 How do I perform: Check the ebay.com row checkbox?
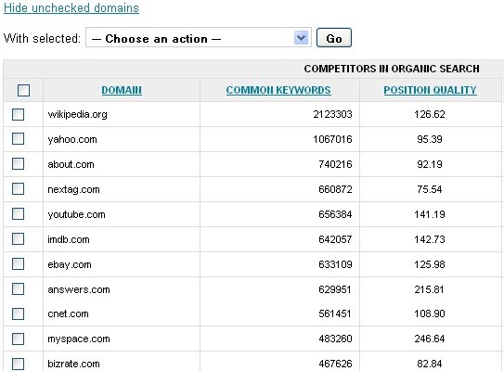point(18,264)
